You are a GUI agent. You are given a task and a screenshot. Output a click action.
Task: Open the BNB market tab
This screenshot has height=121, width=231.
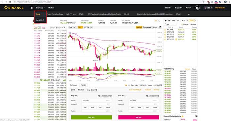(x=173, y=21)
